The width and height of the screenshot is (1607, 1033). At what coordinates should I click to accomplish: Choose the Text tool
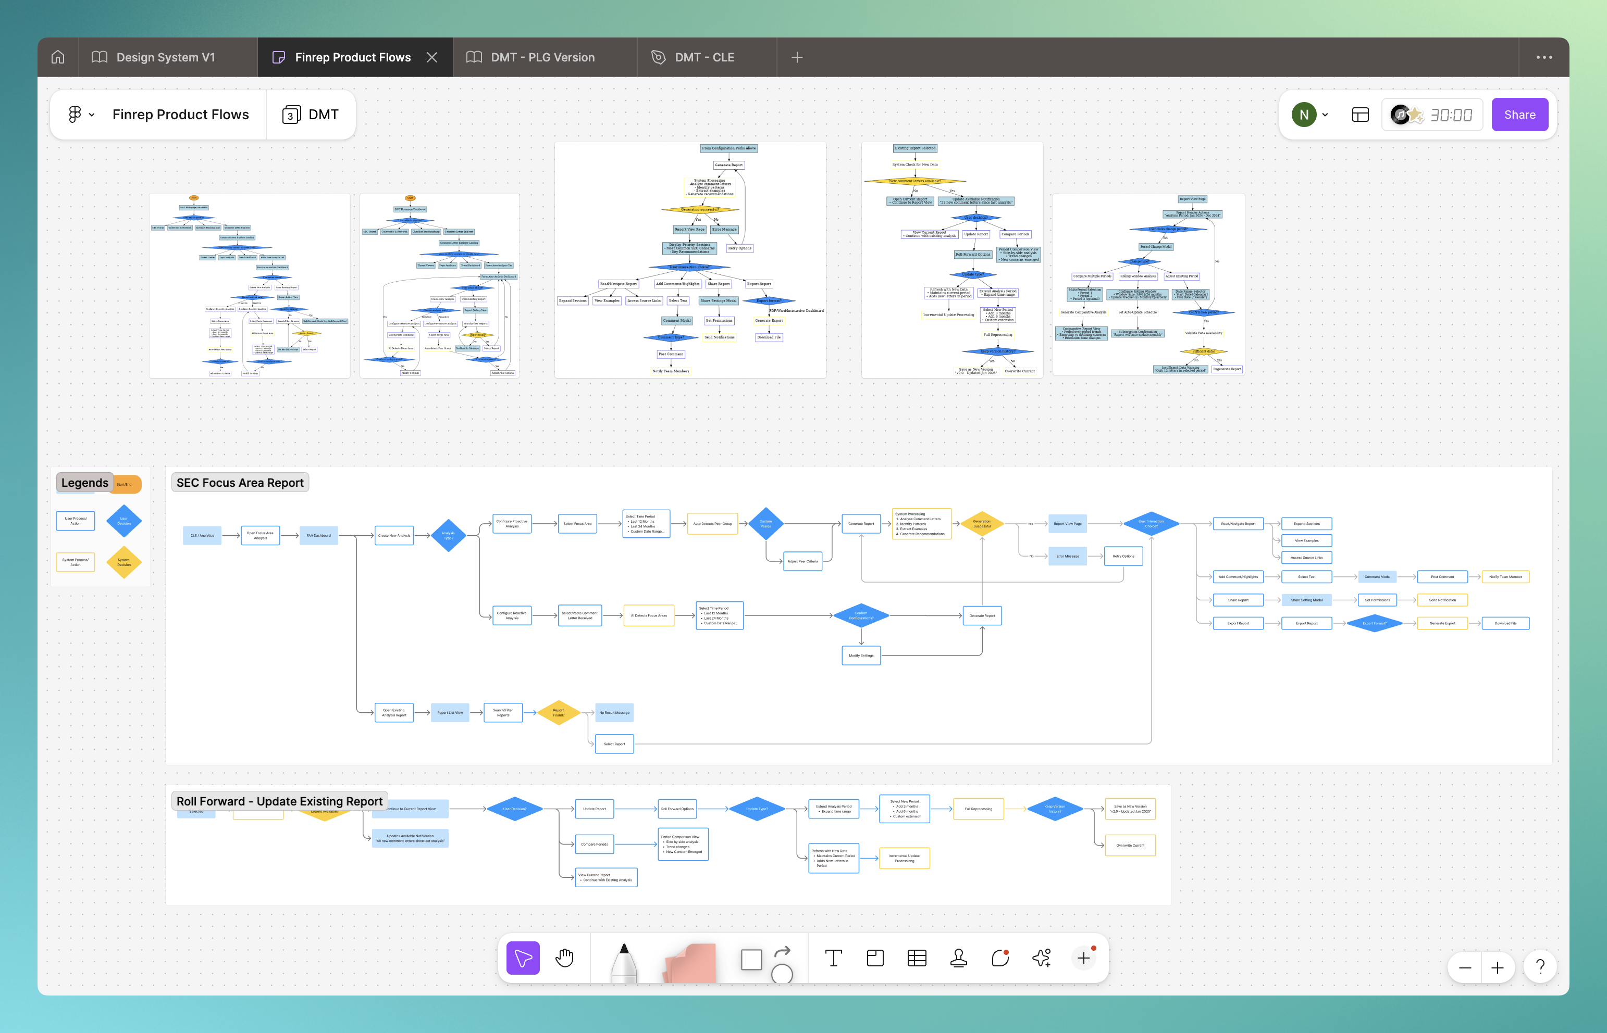pos(833,959)
